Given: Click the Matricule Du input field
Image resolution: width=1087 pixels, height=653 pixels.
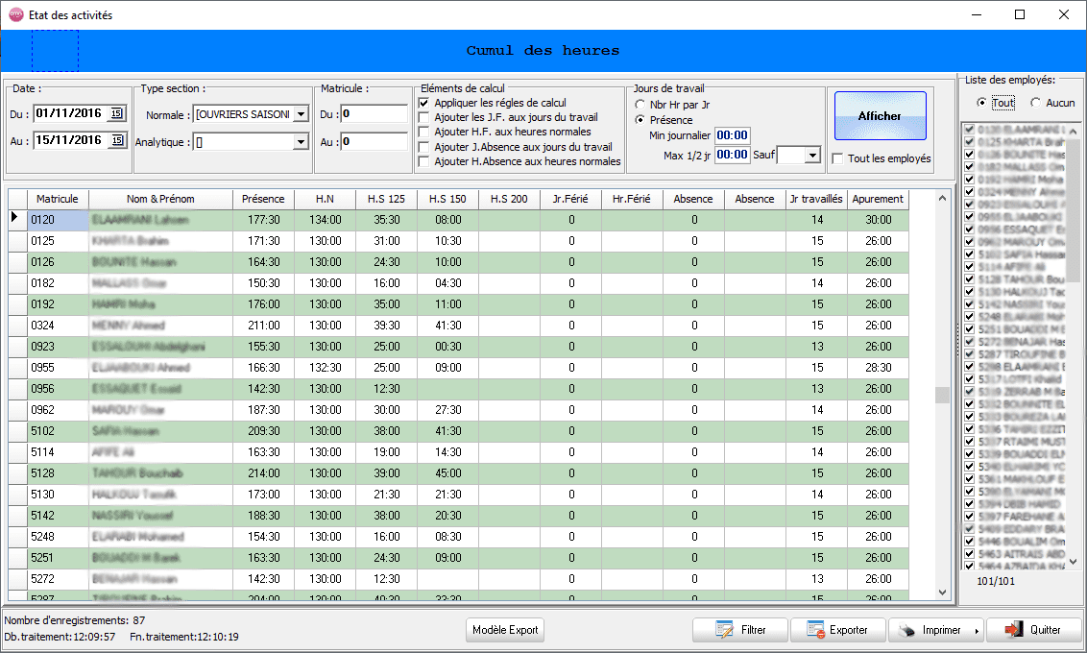Looking at the screenshot, I should (x=374, y=114).
